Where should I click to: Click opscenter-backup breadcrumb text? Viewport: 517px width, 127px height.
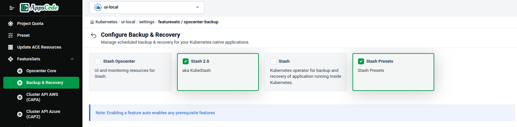click(x=201, y=22)
